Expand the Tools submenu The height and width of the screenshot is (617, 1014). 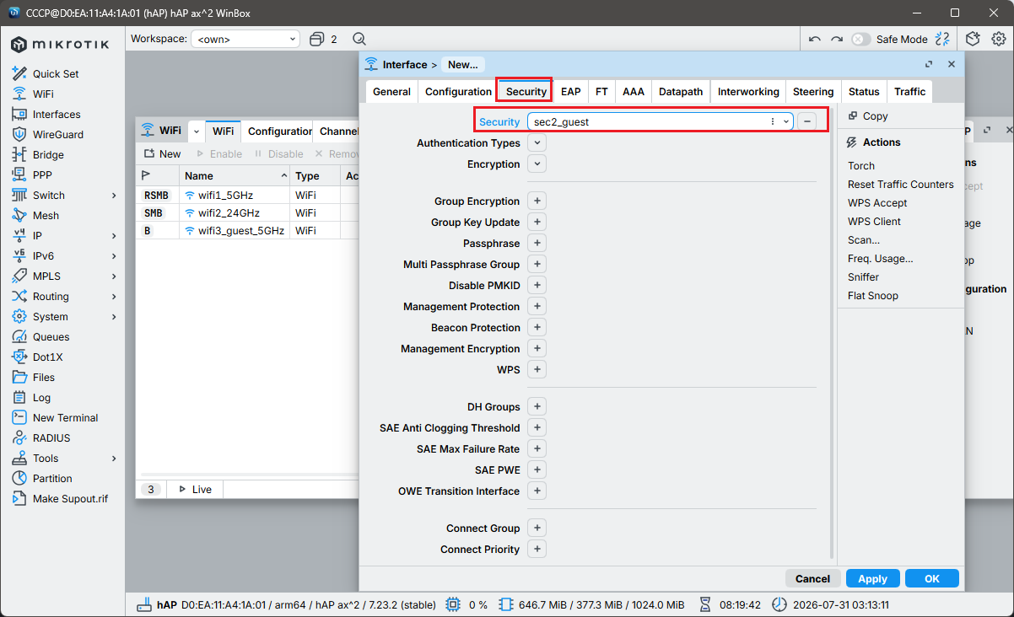(x=114, y=459)
